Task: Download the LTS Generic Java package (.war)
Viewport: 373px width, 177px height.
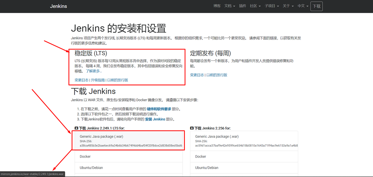Action: (129, 141)
